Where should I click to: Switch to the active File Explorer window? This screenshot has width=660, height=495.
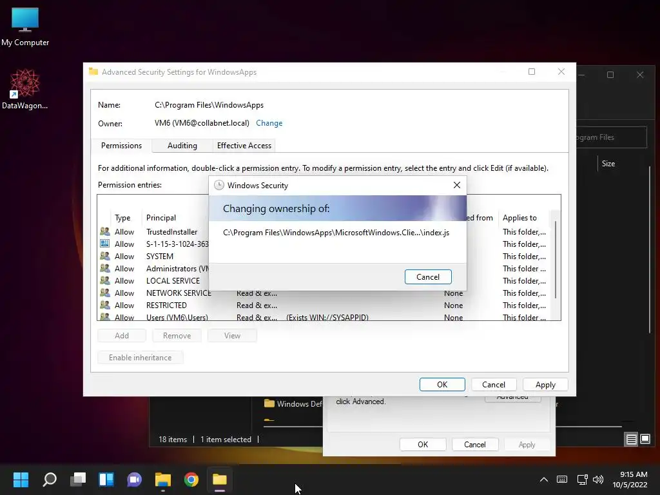(219, 480)
